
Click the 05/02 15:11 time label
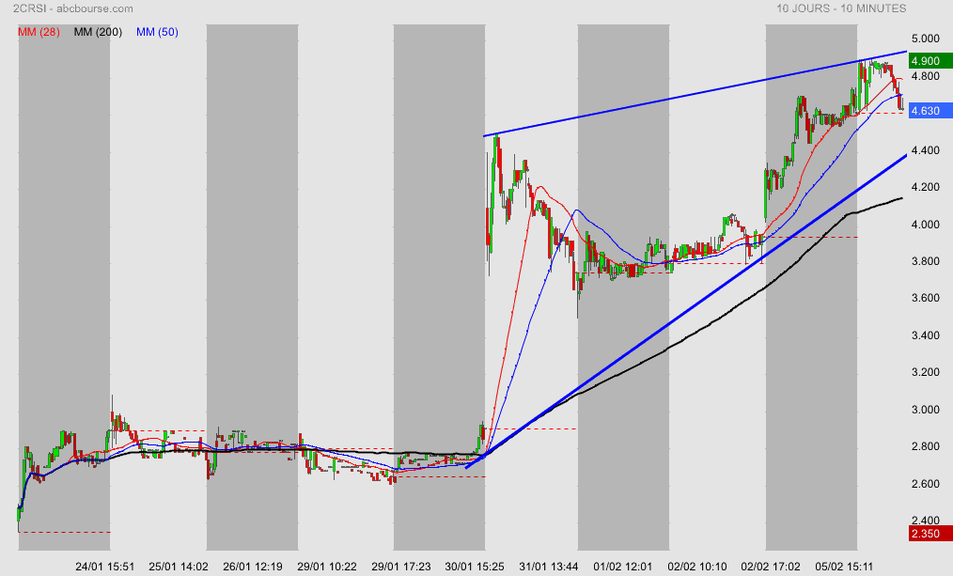[844, 567]
